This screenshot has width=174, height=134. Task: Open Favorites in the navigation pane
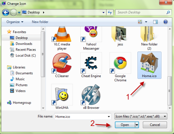point(16,32)
